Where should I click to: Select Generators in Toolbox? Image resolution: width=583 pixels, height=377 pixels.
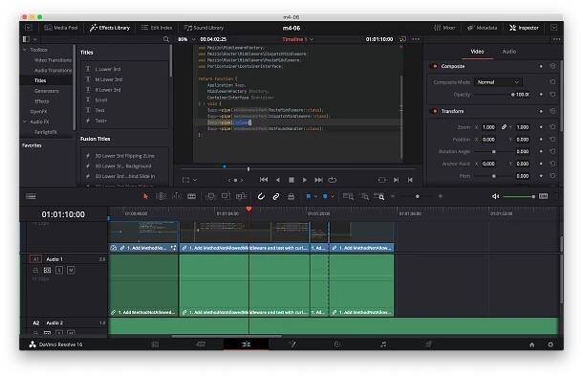pos(47,91)
